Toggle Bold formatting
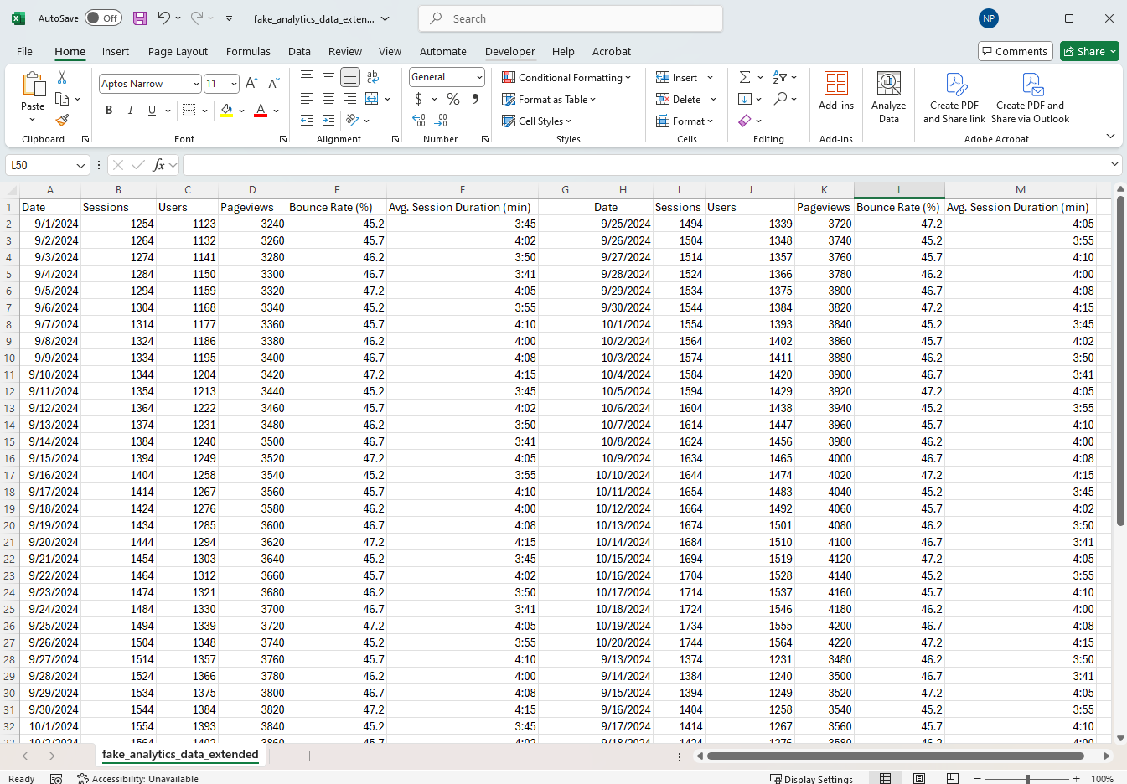This screenshot has width=1127, height=784. click(x=109, y=111)
